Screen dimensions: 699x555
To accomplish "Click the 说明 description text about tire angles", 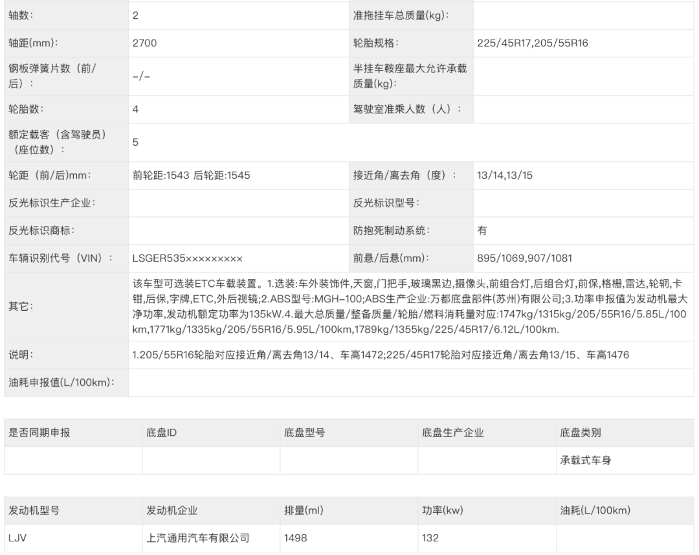I will click(x=381, y=355).
